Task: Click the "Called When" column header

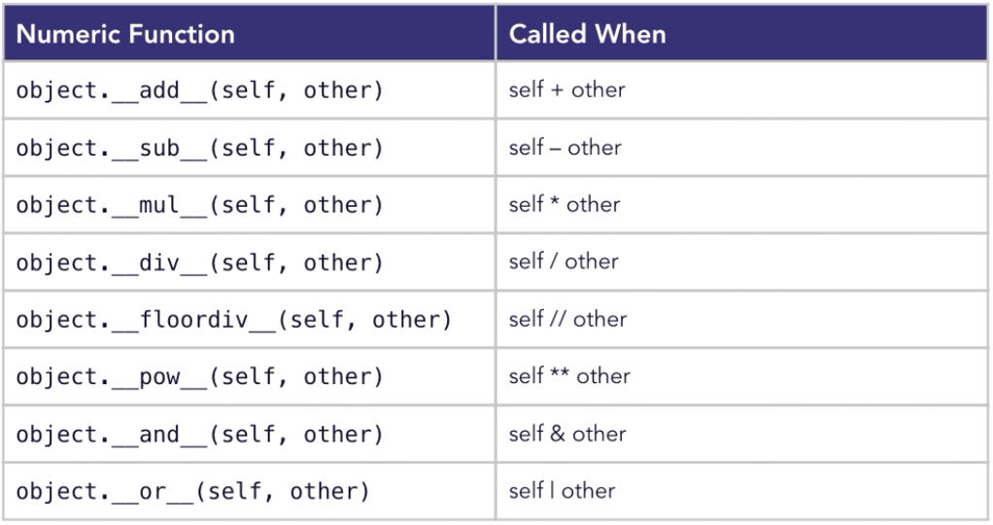Action: pyautogui.click(x=588, y=35)
